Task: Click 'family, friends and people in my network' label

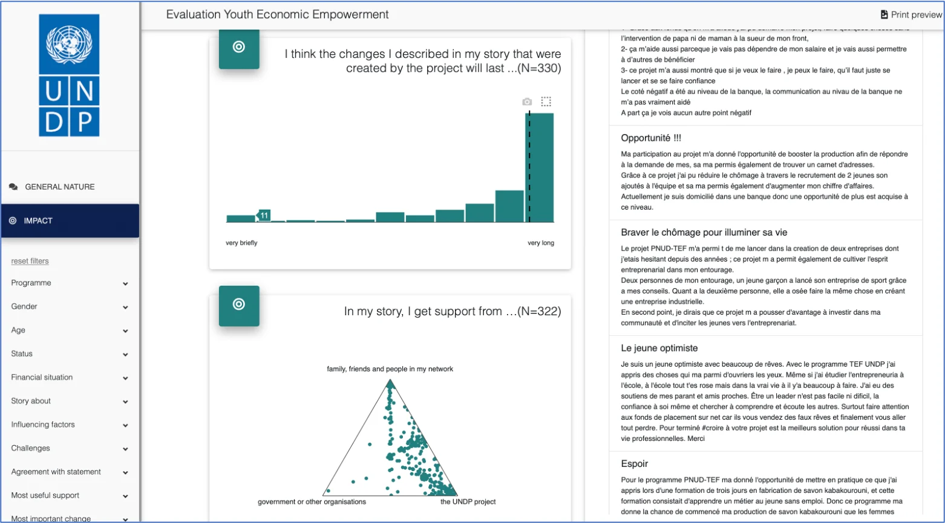Action: pos(390,369)
